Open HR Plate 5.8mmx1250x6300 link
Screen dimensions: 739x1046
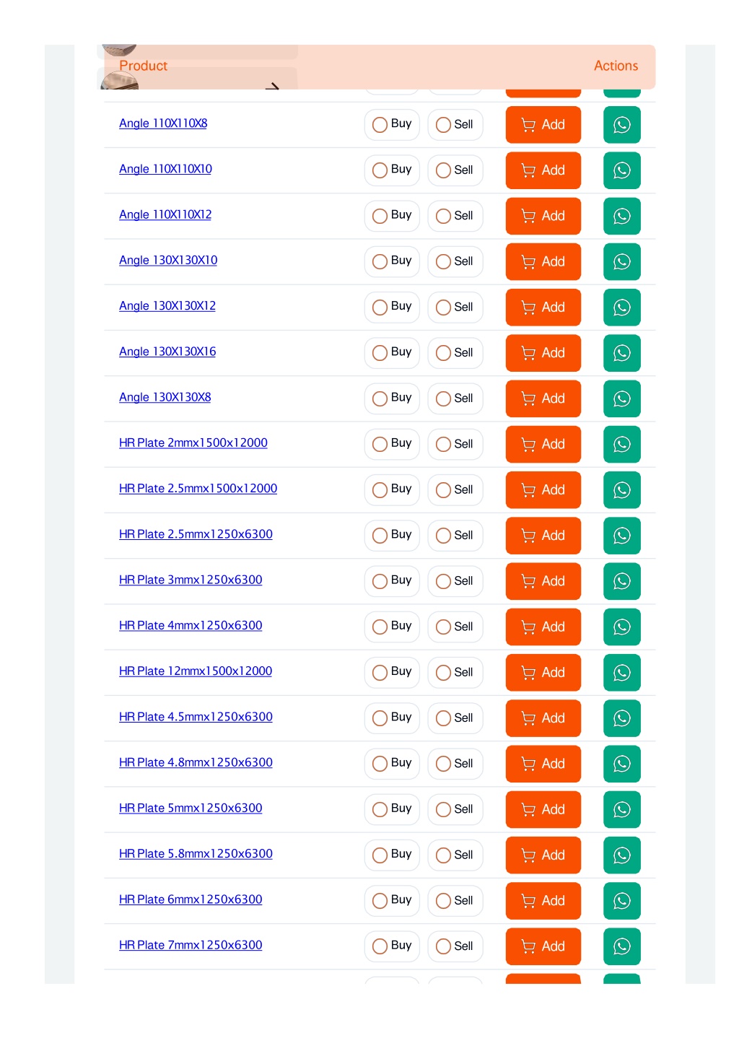196,853
